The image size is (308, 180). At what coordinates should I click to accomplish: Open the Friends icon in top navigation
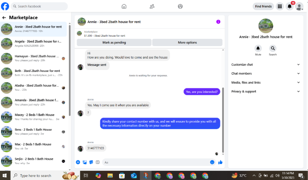coord(152,6)
